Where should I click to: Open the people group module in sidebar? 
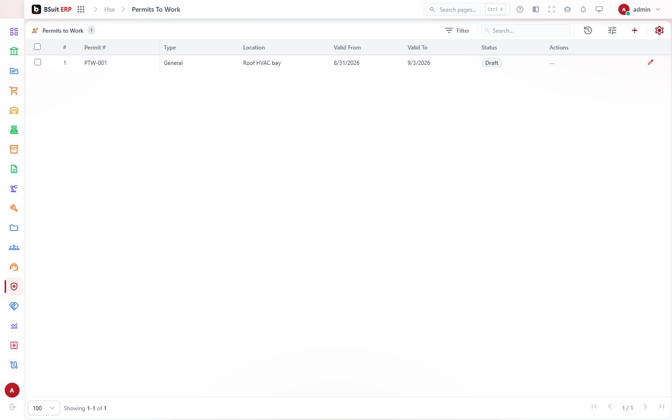[x=14, y=247]
